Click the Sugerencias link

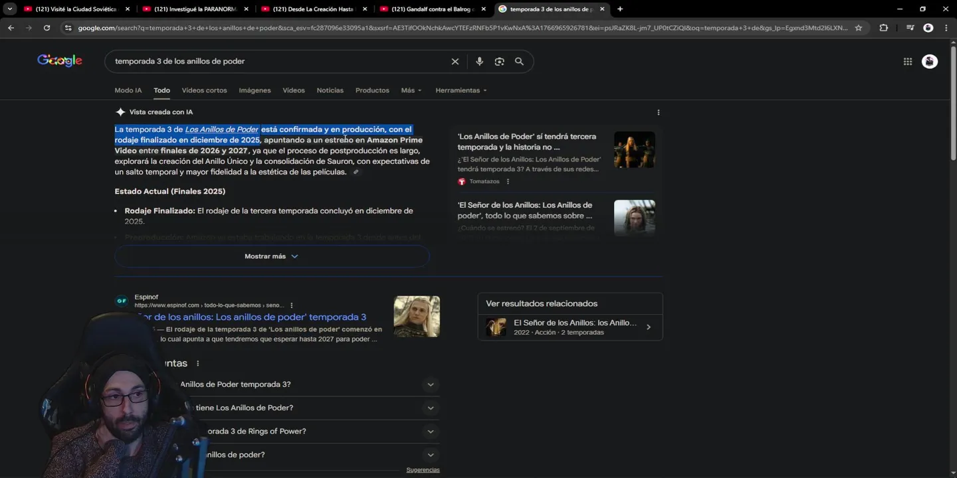point(423,470)
